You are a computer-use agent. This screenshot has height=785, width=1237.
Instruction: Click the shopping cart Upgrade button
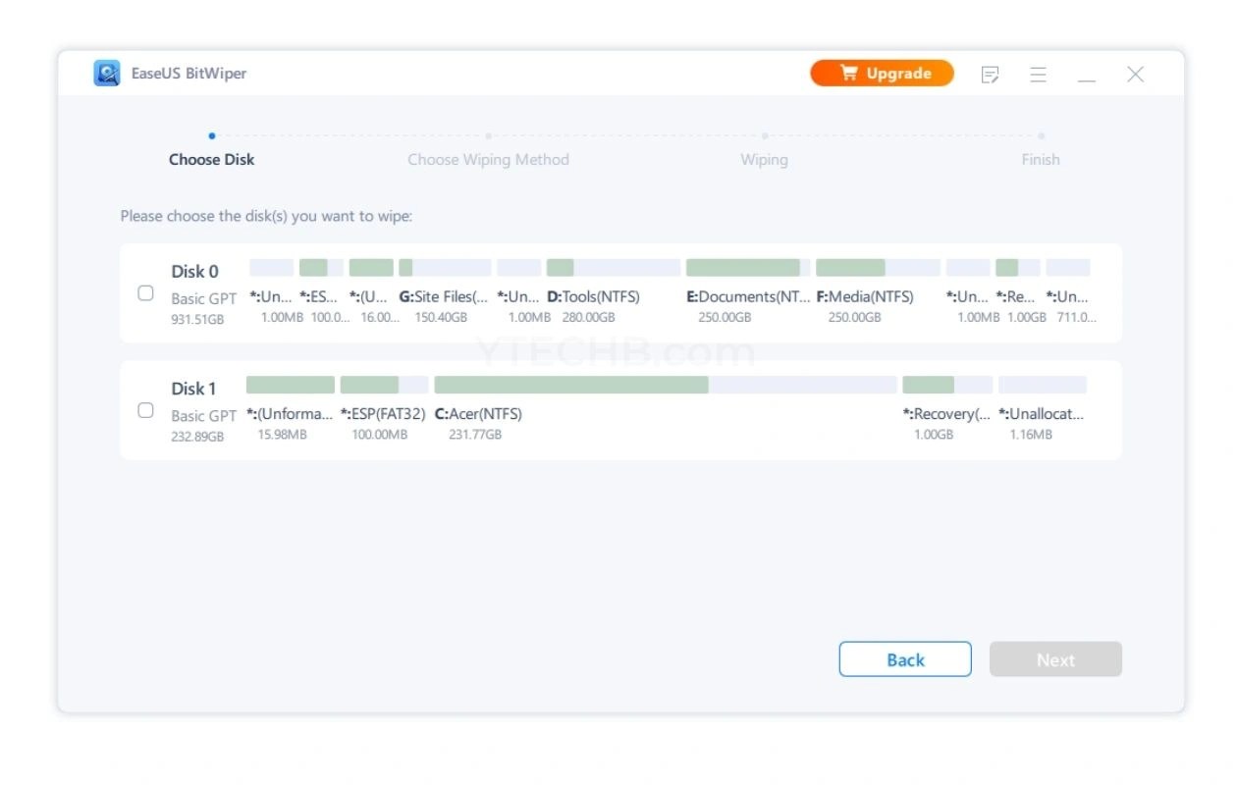(x=882, y=74)
